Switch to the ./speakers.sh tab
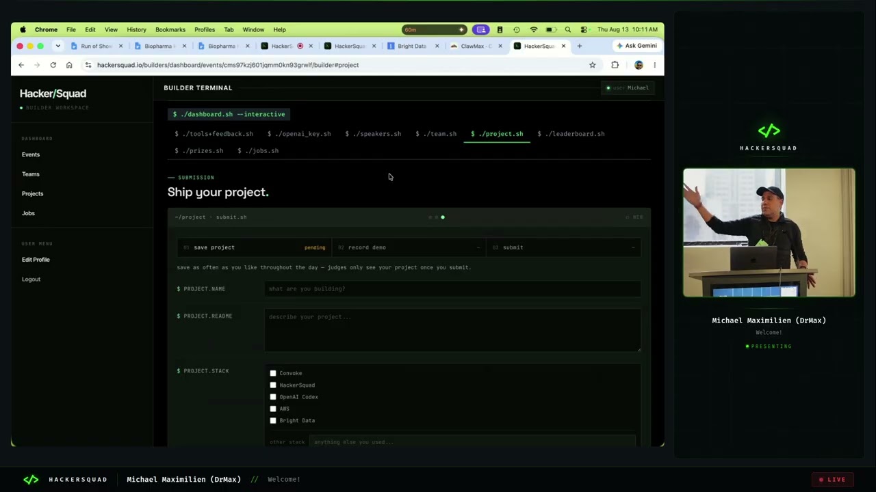This screenshot has height=492, width=876. (373, 134)
